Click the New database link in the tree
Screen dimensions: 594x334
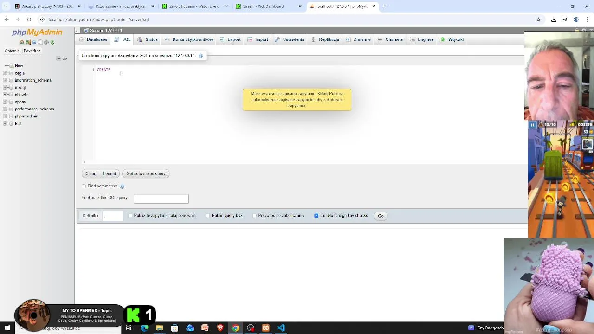click(19, 66)
